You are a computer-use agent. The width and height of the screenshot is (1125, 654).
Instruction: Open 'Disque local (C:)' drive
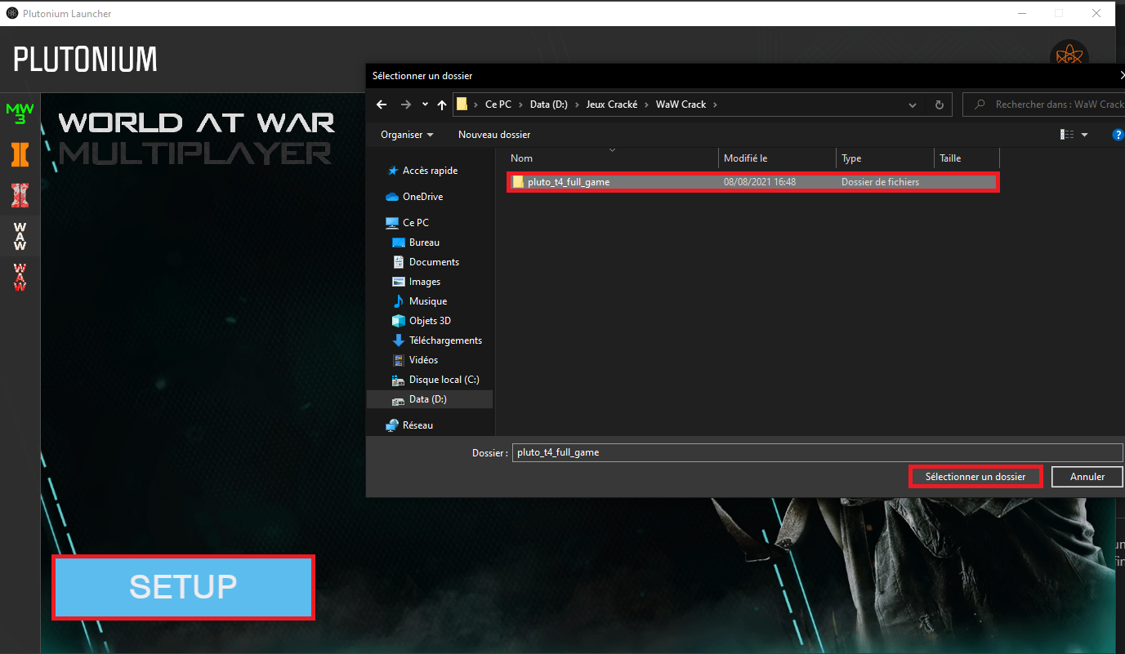tap(444, 380)
